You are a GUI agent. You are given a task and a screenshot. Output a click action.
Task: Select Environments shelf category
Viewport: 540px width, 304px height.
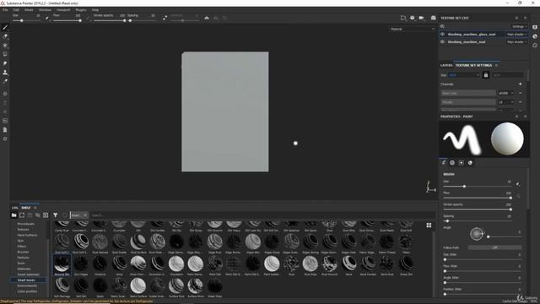[27, 285]
